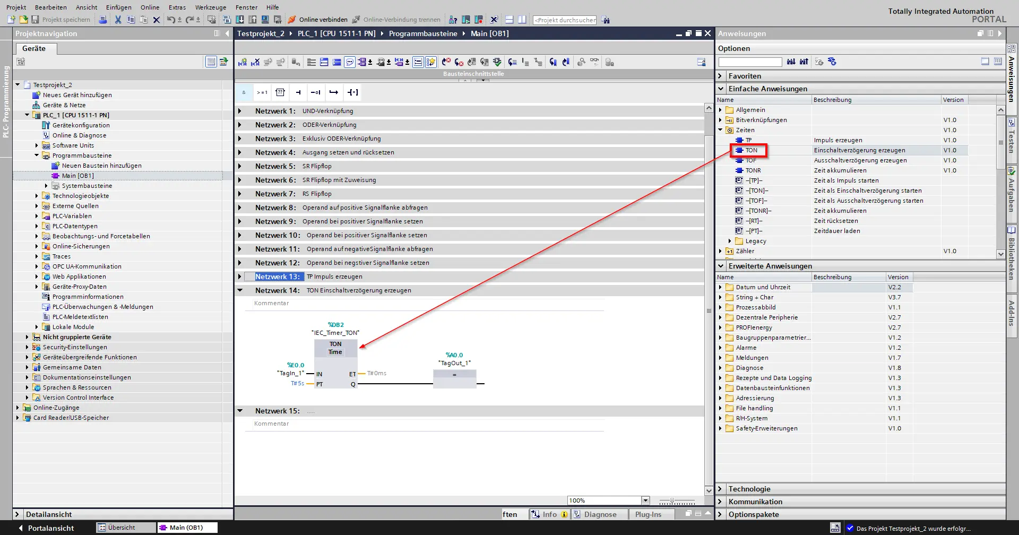Open the zoom level 100% dropdown
The height and width of the screenshot is (535, 1019).
[645, 501]
